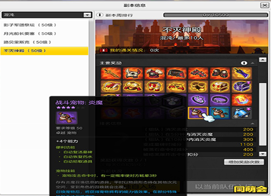Select the flame dagger reward icon
This screenshot has height=196, width=271.
(x=111, y=73)
